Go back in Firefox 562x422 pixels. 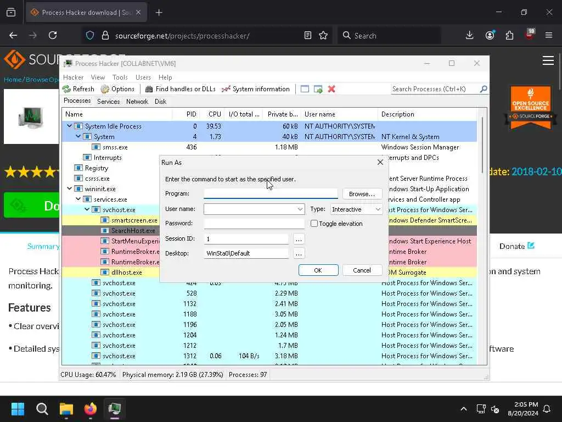pos(13,35)
